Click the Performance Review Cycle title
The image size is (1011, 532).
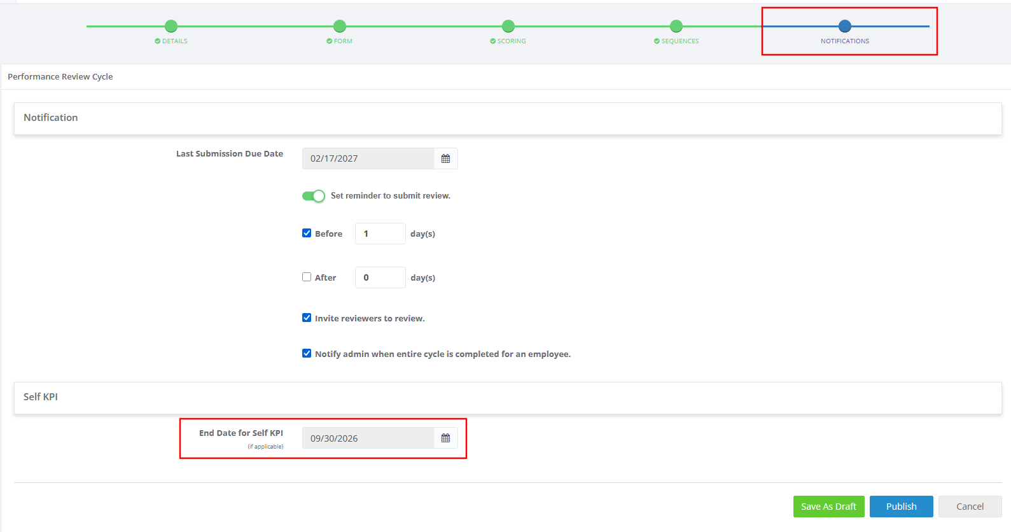tap(60, 76)
